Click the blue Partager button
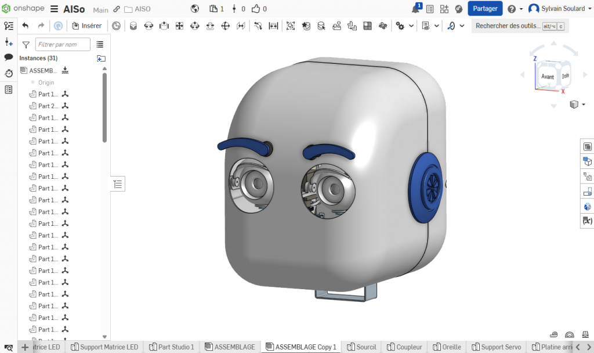Screen dimensions: 594x353 [485, 9]
